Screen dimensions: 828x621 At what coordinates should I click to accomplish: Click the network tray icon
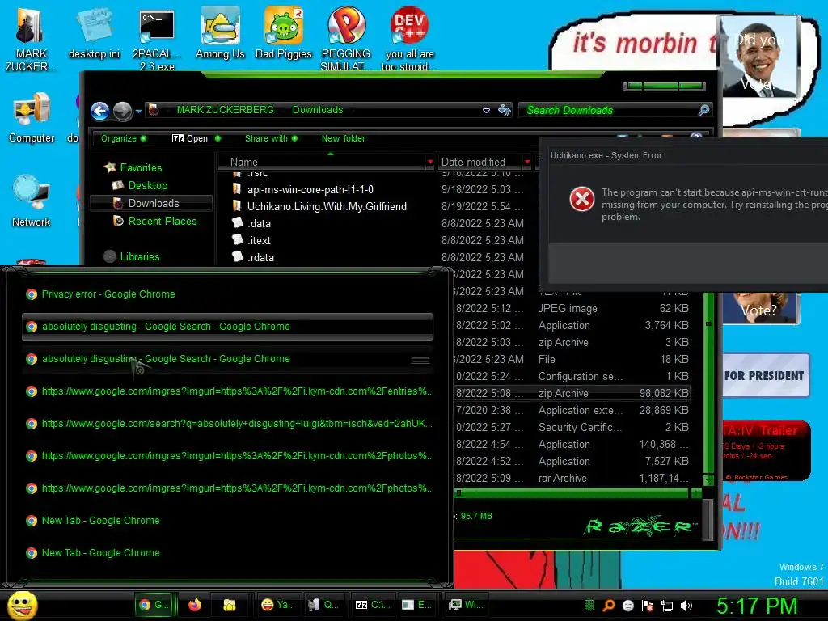667,606
